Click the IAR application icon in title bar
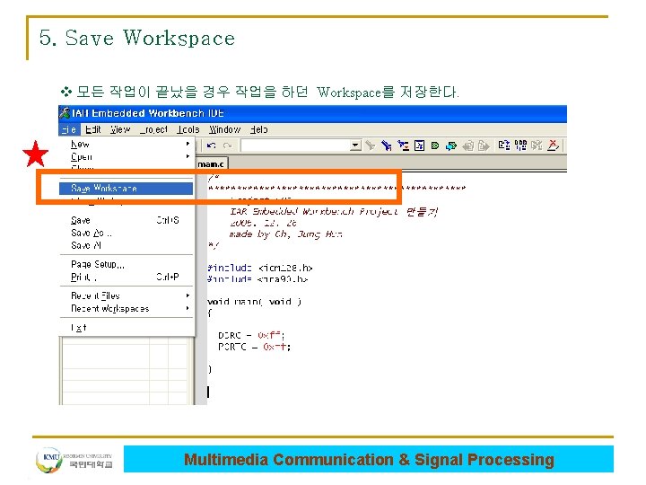 65,112
